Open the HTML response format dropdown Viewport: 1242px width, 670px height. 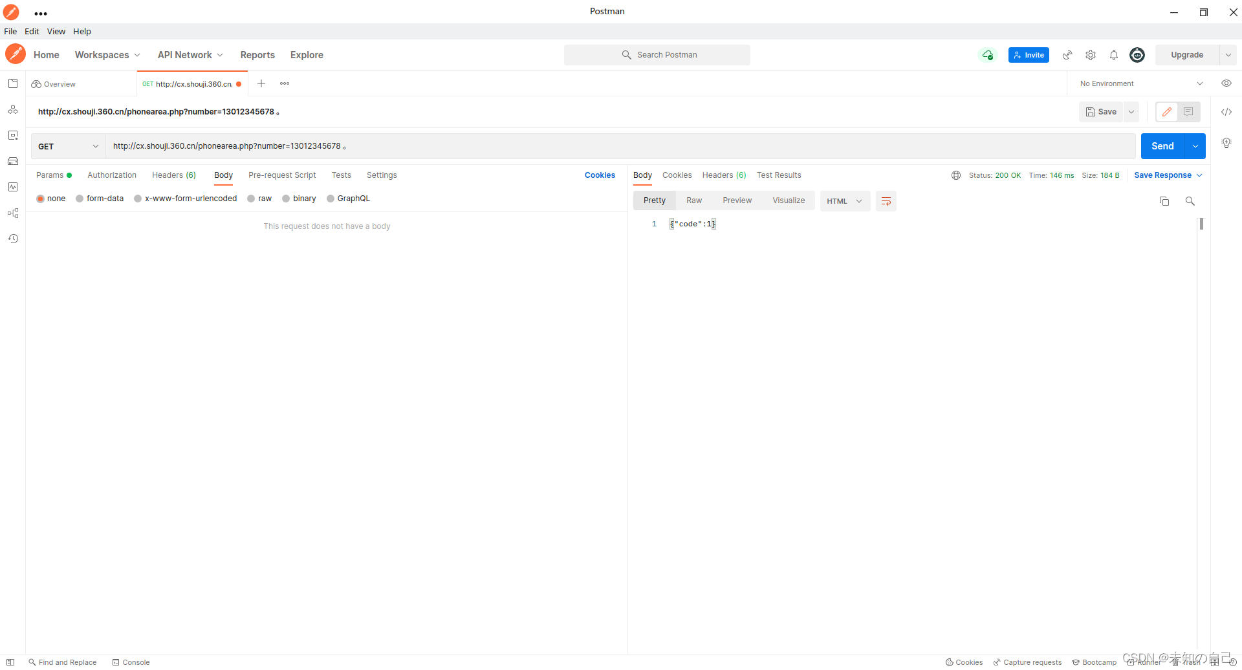(845, 201)
